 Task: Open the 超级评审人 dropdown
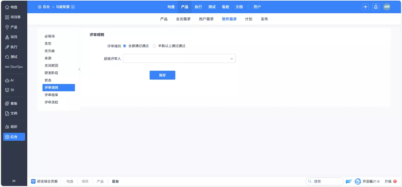coord(179,58)
